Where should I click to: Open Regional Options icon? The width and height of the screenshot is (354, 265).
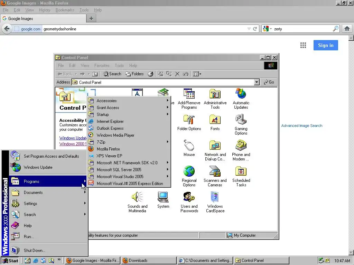(x=189, y=176)
